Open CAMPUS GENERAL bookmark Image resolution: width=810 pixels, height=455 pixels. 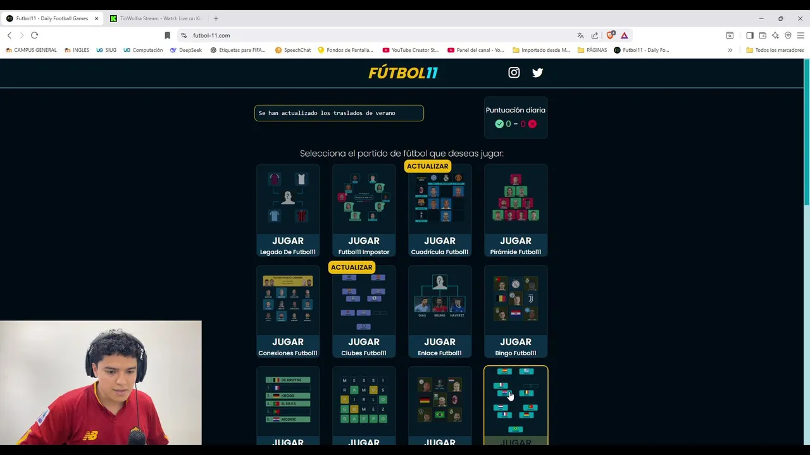[31, 50]
